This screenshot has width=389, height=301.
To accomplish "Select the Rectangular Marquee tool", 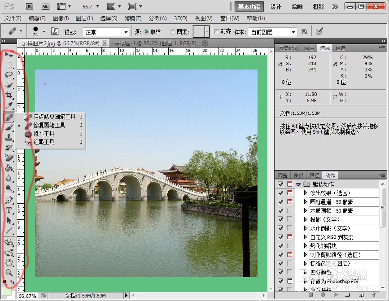I will [9, 65].
